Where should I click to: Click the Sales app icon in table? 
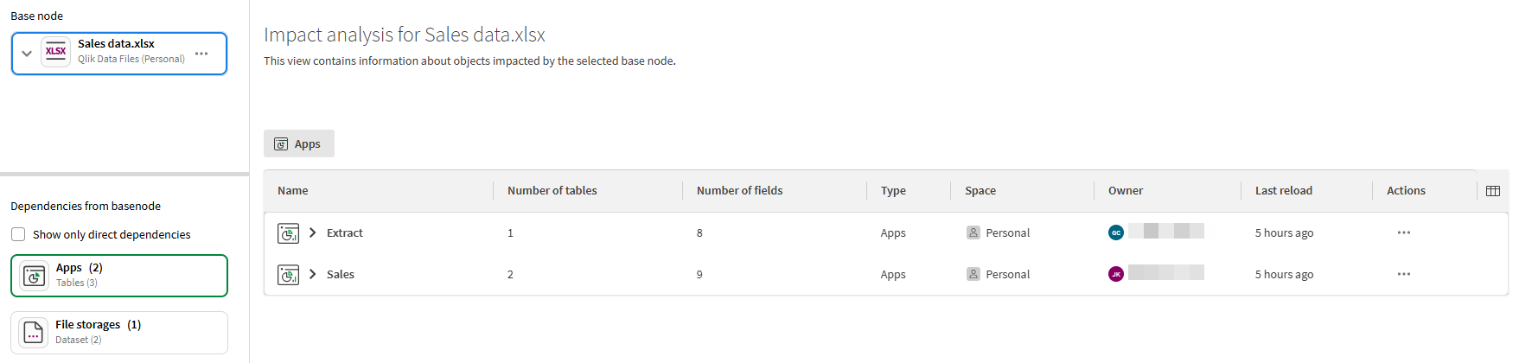coord(288,275)
